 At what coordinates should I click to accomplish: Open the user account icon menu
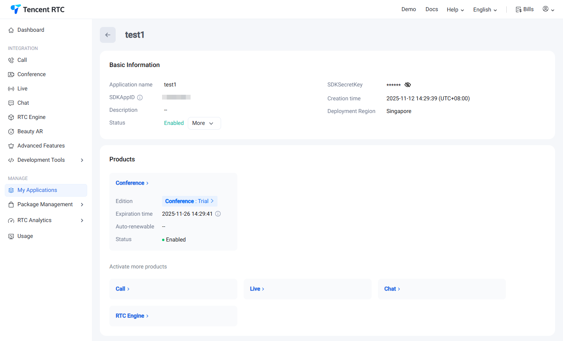548,9
